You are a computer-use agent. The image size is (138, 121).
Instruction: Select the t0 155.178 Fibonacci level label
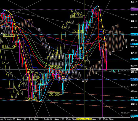pyautogui.click(x=125, y=70)
